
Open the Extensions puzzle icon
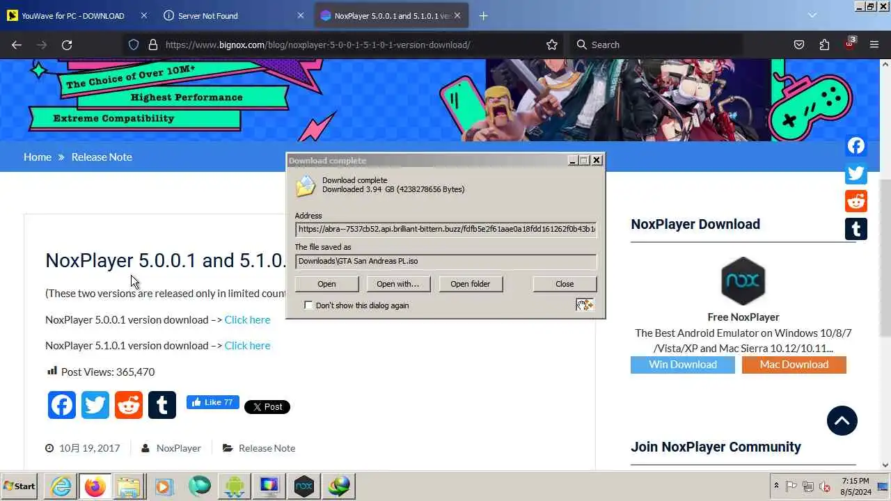(824, 45)
